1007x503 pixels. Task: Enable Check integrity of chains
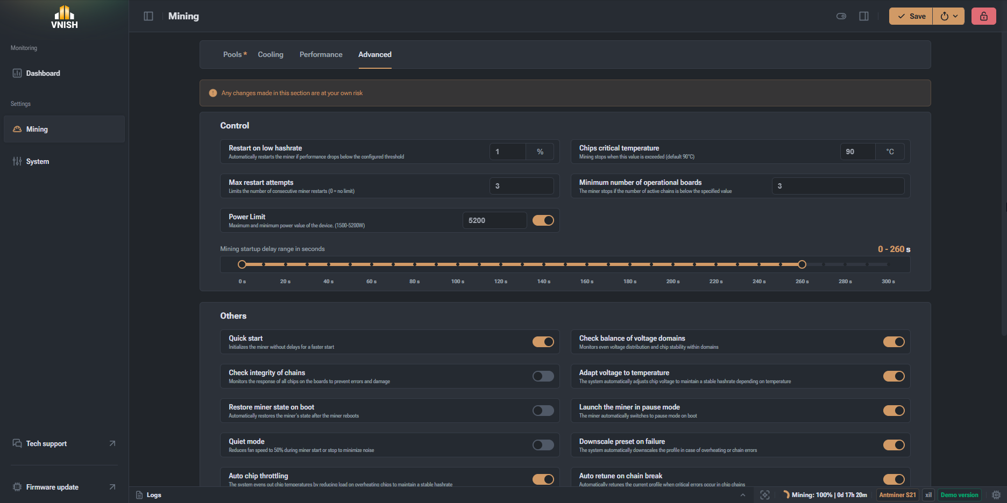543,376
